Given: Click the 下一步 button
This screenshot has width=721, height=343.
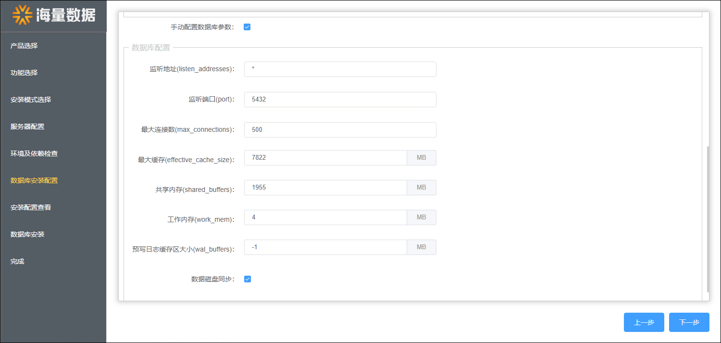Looking at the screenshot, I should (689, 322).
